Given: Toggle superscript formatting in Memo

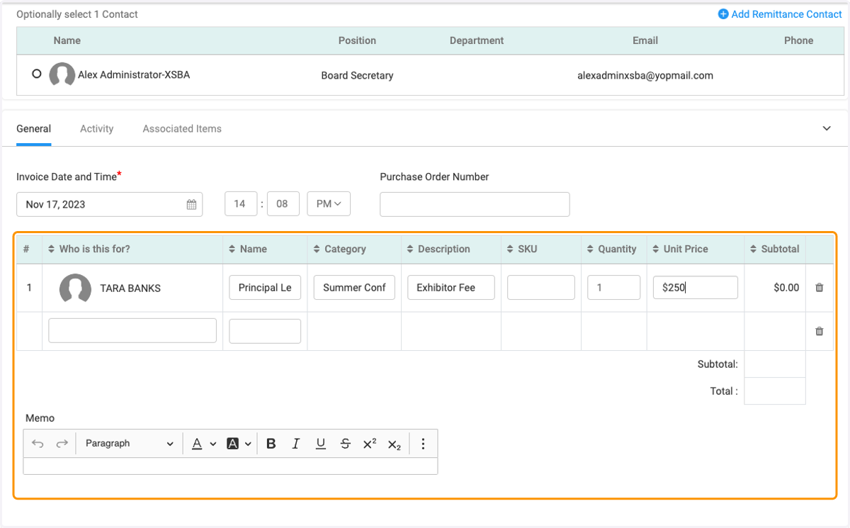Looking at the screenshot, I should pos(370,444).
